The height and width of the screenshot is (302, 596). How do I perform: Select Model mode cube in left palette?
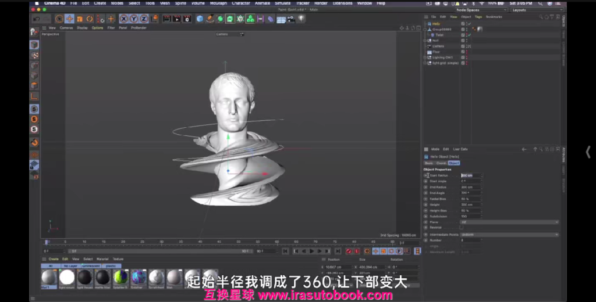(x=34, y=45)
